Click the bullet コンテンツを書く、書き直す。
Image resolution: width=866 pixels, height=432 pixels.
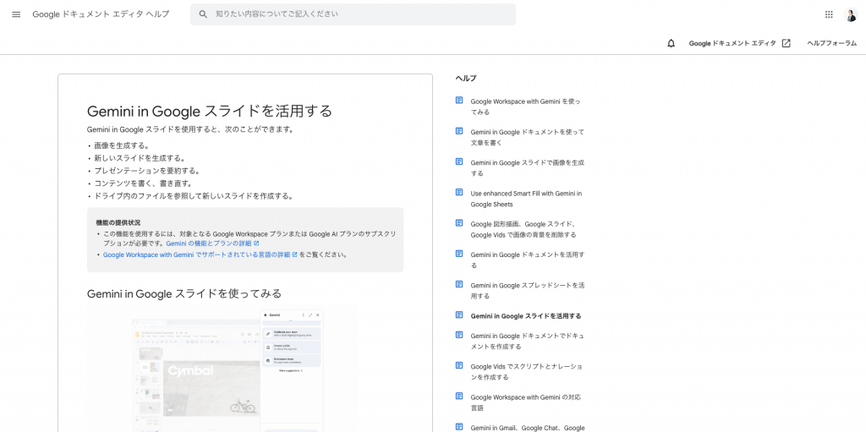(142, 183)
